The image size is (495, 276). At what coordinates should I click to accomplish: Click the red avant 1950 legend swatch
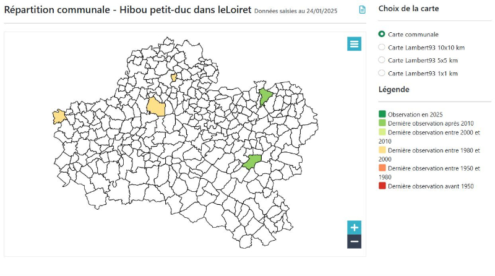pyautogui.click(x=382, y=186)
